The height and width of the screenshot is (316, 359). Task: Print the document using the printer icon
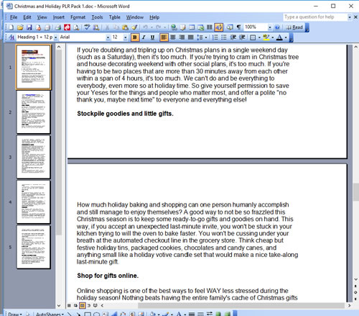click(x=58, y=27)
